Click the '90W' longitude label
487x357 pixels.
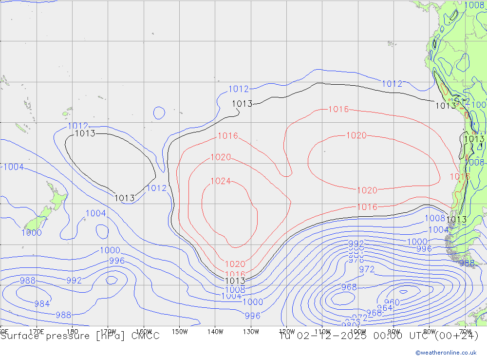[394, 332]
